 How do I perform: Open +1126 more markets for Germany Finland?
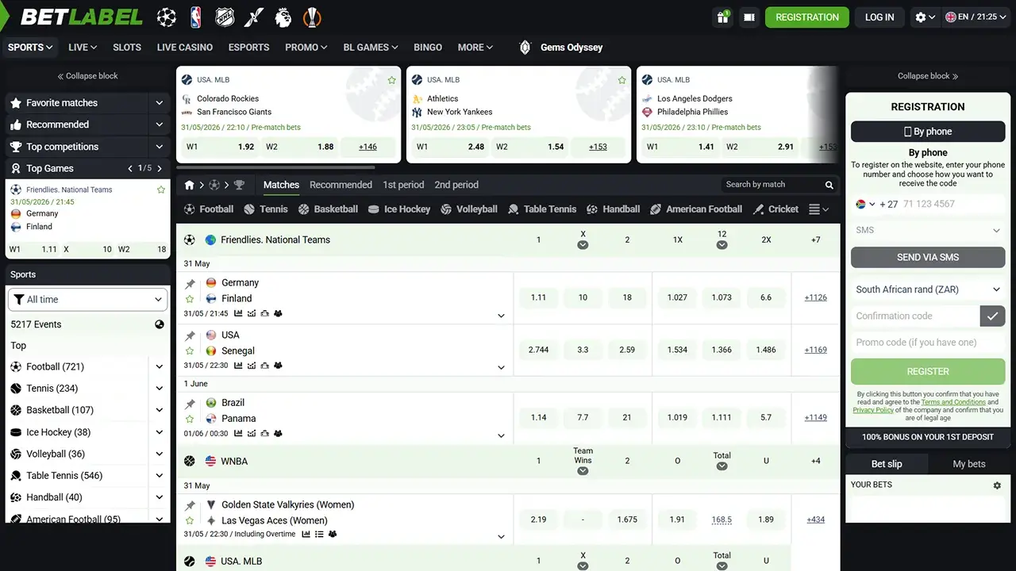(815, 297)
